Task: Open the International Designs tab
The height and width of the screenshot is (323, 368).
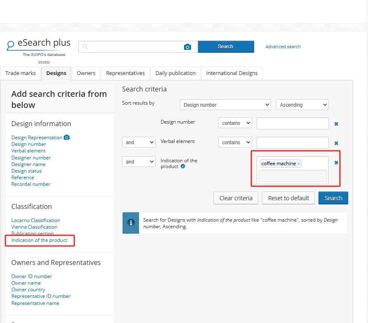Action: (x=231, y=73)
